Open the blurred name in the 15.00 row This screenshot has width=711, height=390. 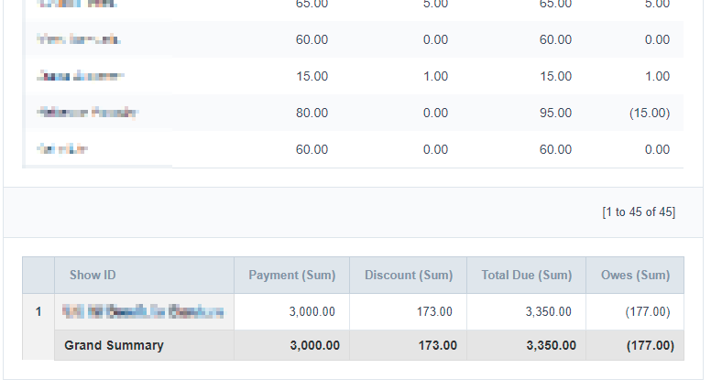(x=80, y=76)
